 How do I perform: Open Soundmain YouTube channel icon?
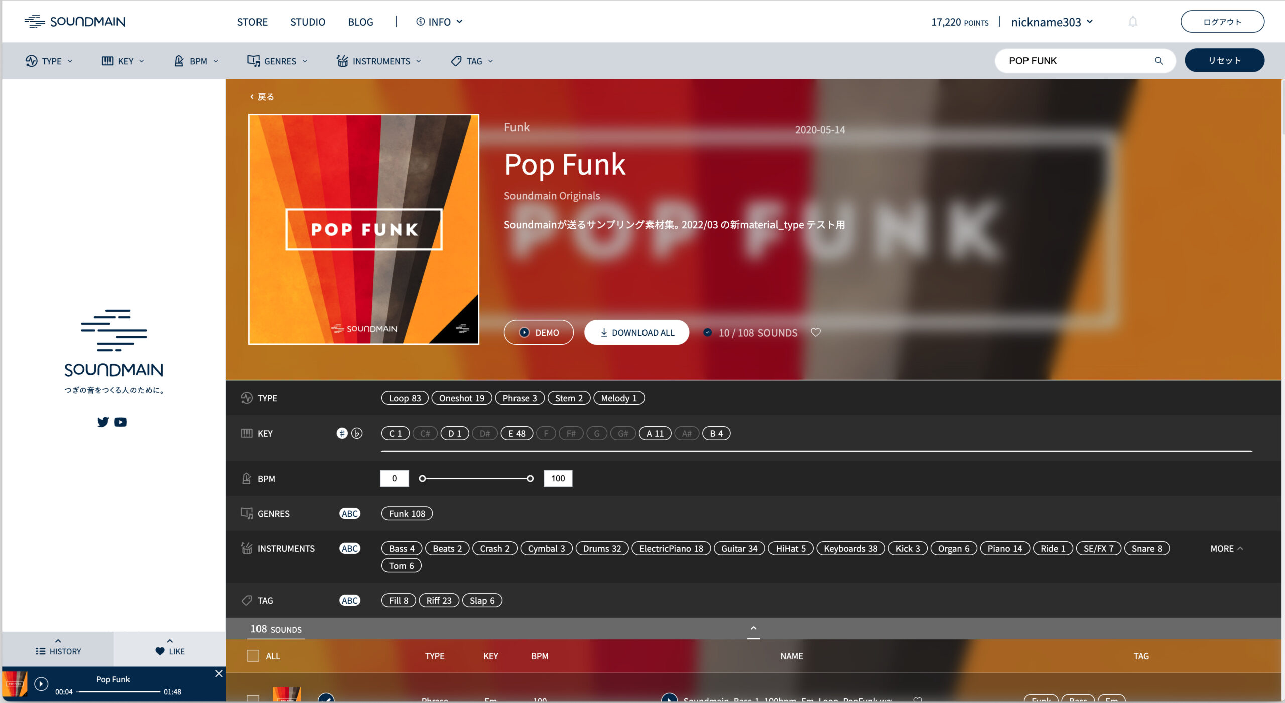(120, 422)
